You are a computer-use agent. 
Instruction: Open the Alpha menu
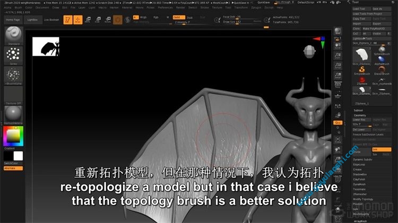(x=7, y=7)
